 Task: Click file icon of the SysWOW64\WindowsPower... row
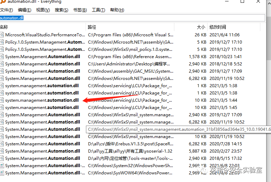[2, 173]
